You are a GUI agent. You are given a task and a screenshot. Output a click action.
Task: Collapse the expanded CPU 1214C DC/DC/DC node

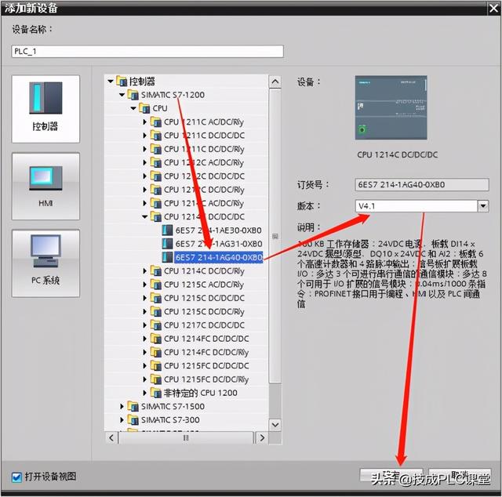pos(144,216)
